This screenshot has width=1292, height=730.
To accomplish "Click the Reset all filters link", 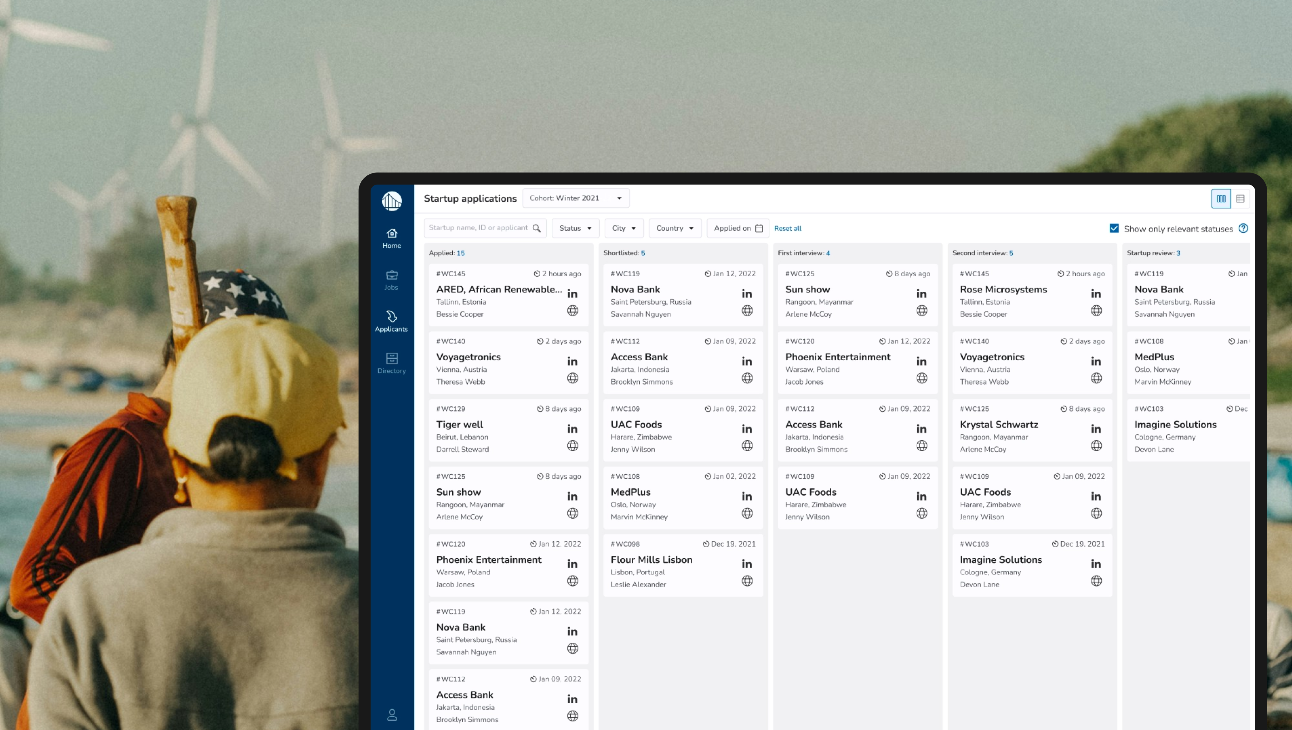I will pyautogui.click(x=788, y=228).
